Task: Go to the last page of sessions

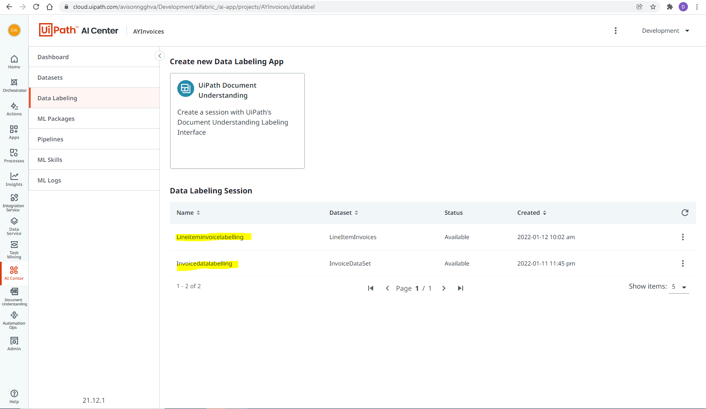Action: 461,288
